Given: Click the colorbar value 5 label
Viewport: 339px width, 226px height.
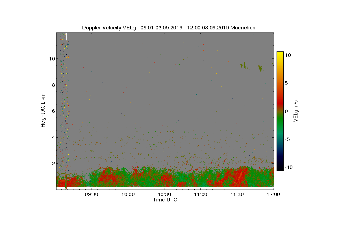Looking at the screenshot, I should click(x=286, y=83).
